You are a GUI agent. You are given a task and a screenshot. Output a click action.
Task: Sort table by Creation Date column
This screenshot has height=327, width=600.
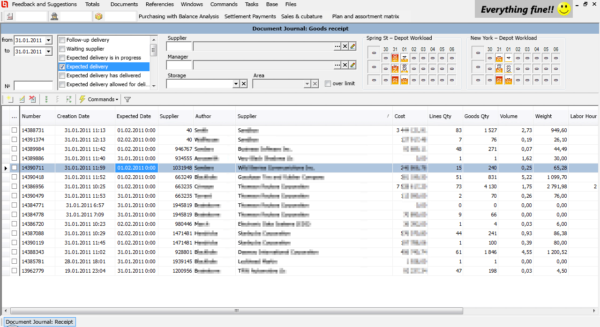click(x=85, y=116)
